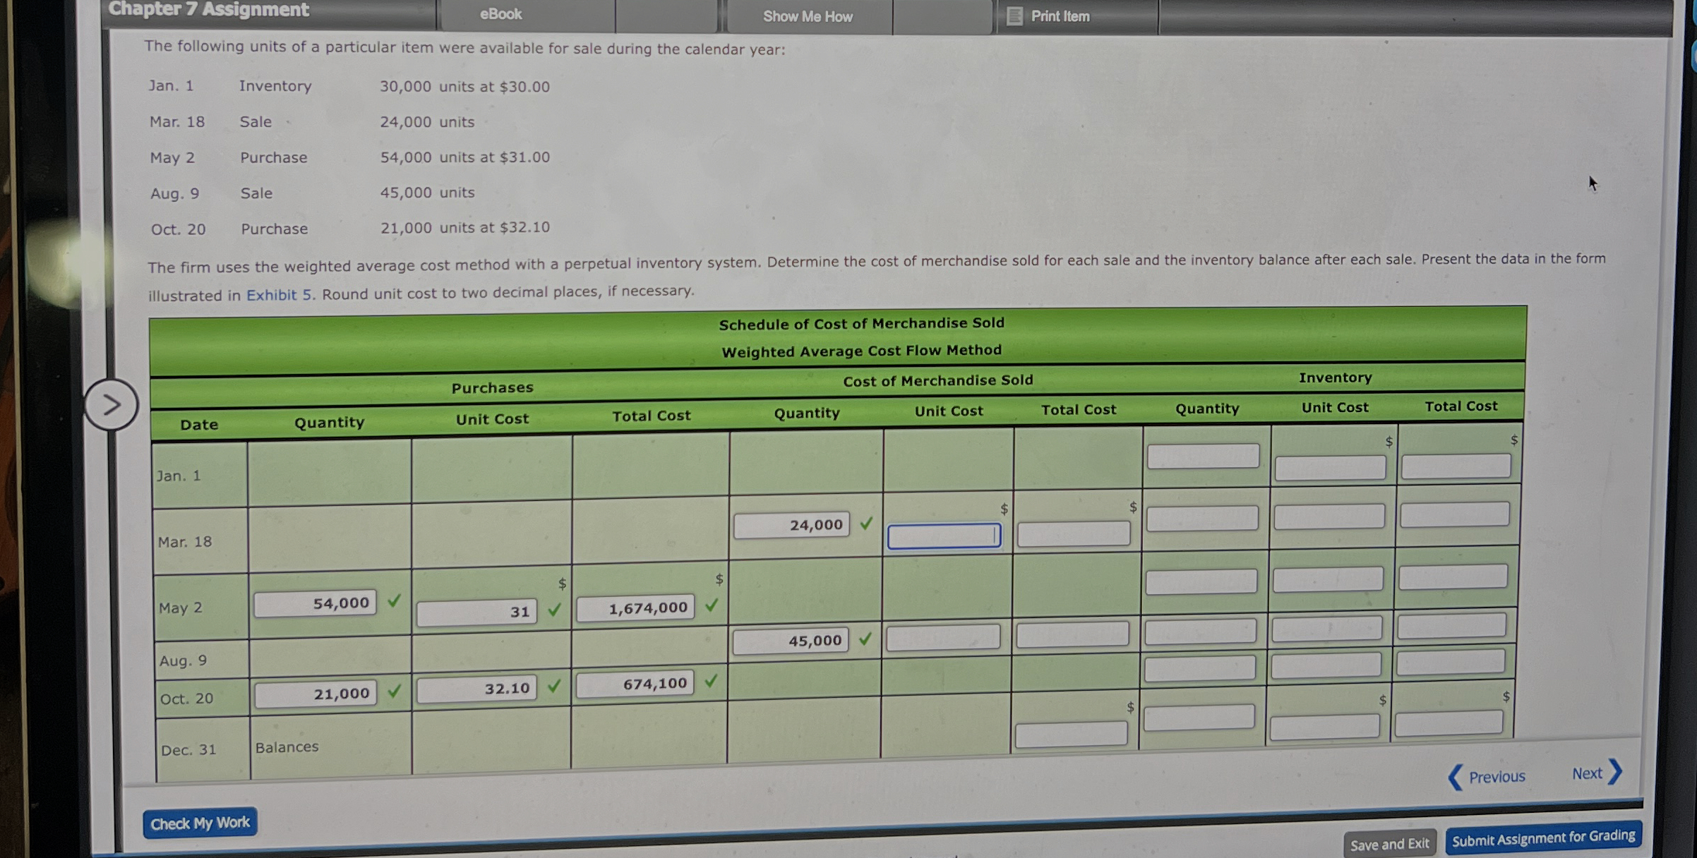Open the Show Me How tab
This screenshot has width=1697, height=858.
[x=808, y=16]
